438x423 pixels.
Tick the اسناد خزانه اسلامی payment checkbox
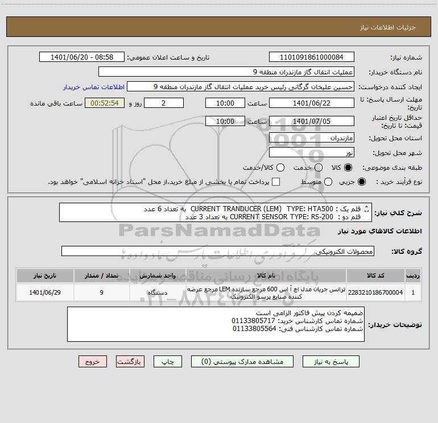pyautogui.click(x=276, y=182)
